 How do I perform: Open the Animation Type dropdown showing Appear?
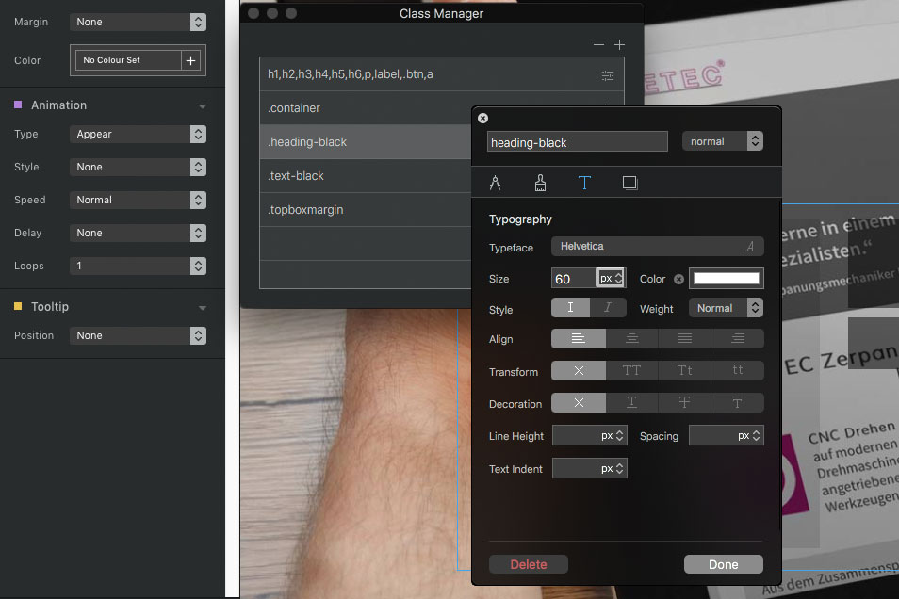138,135
